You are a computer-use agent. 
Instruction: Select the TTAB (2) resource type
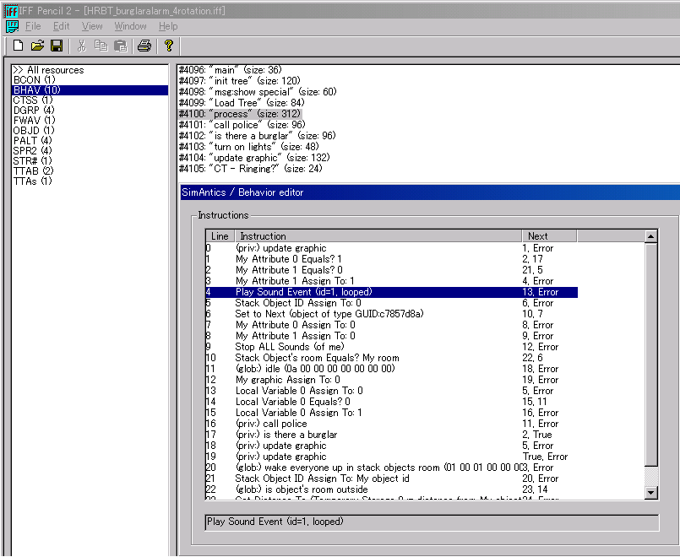point(34,171)
